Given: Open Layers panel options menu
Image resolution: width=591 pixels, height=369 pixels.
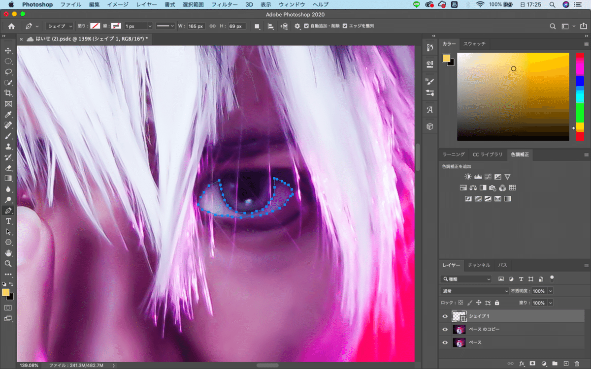Looking at the screenshot, I should [x=586, y=266].
